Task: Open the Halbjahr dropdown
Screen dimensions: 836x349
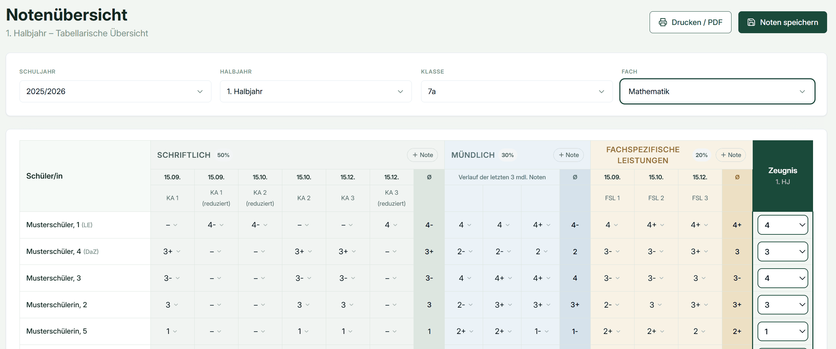Action: (x=316, y=91)
